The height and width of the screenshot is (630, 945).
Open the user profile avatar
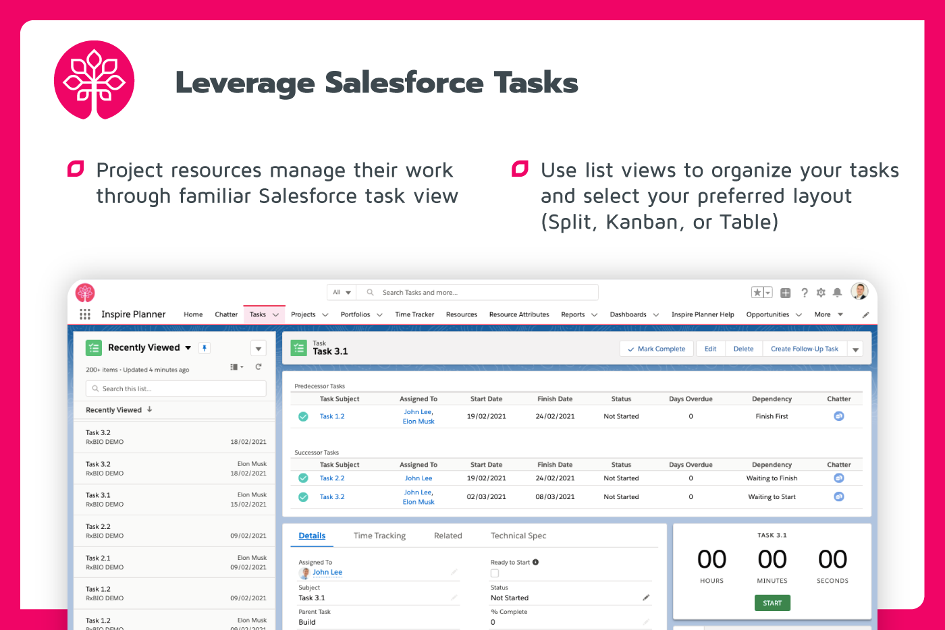(x=859, y=291)
